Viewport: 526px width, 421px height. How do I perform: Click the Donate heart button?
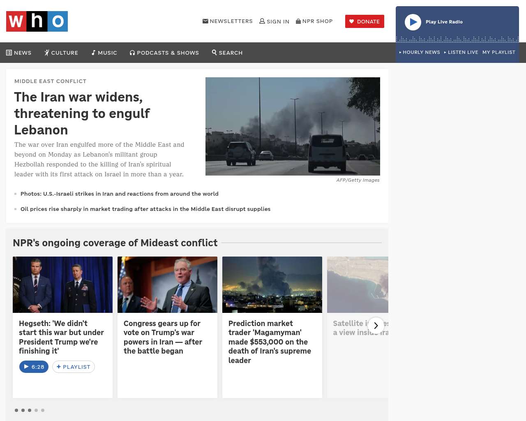click(x=365, y=21)
